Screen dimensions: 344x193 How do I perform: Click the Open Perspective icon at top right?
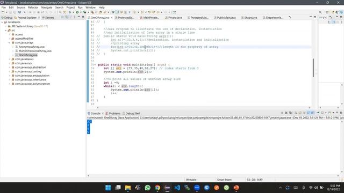(327, 12)
